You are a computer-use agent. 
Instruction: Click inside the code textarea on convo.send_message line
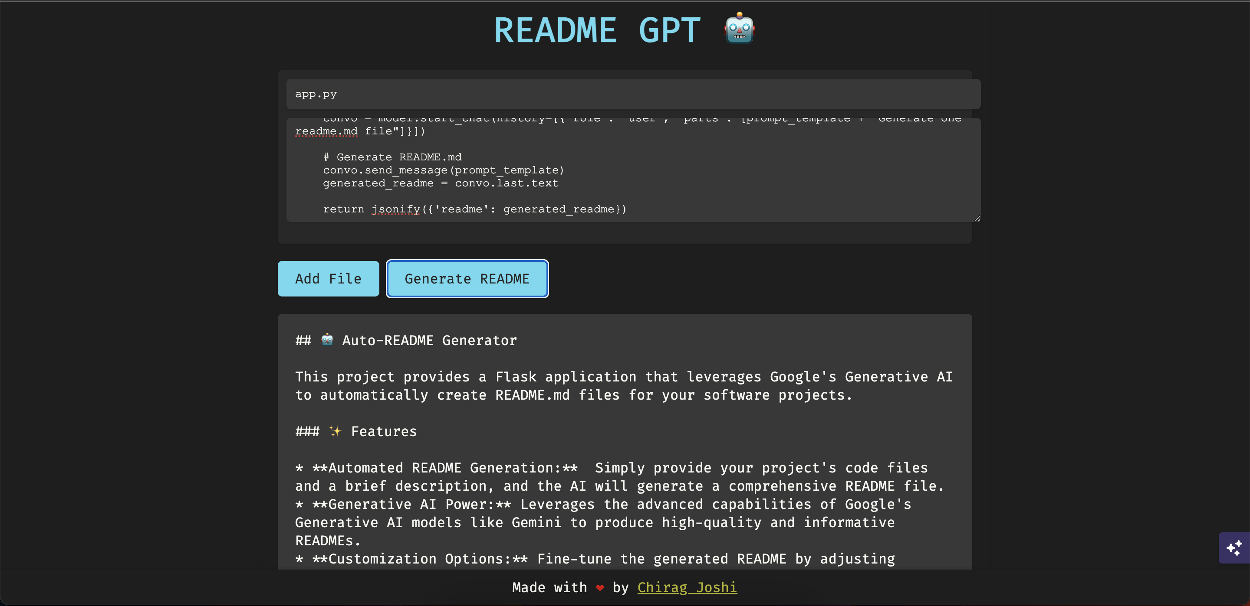tap(443, 170)
